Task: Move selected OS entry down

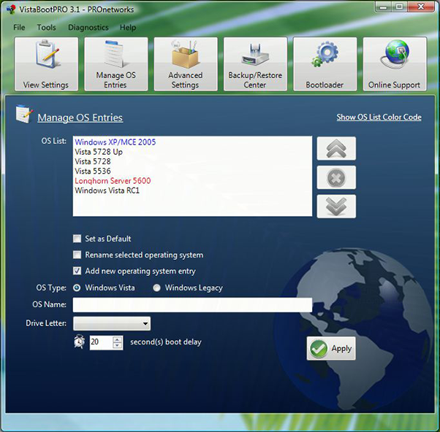Action: pyautogui.click(x=336, y=207)
